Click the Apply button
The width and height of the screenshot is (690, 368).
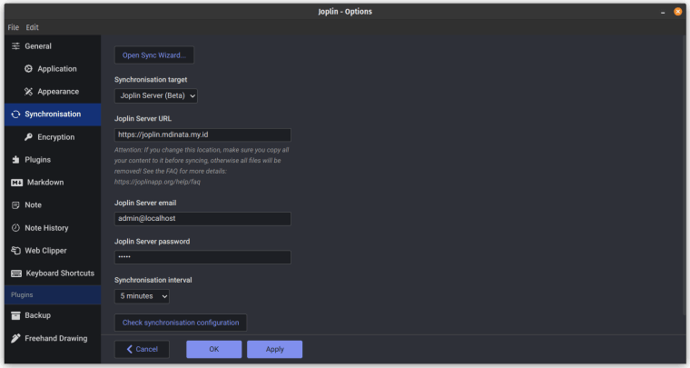(x=274, y=350)
